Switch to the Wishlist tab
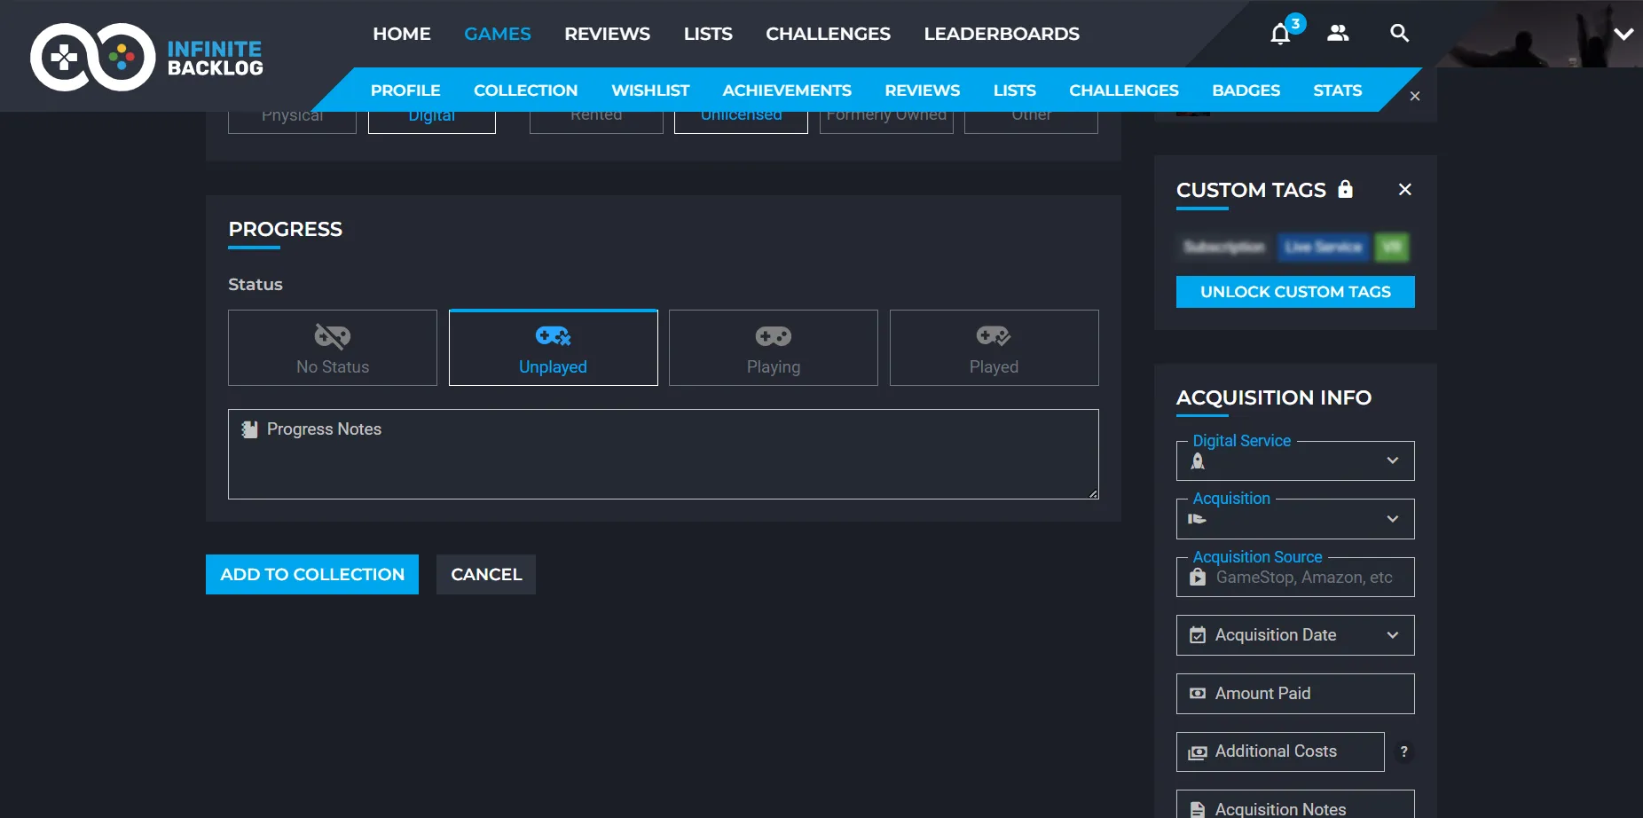This screenshot has height=818, width=1643. (650, 90)
